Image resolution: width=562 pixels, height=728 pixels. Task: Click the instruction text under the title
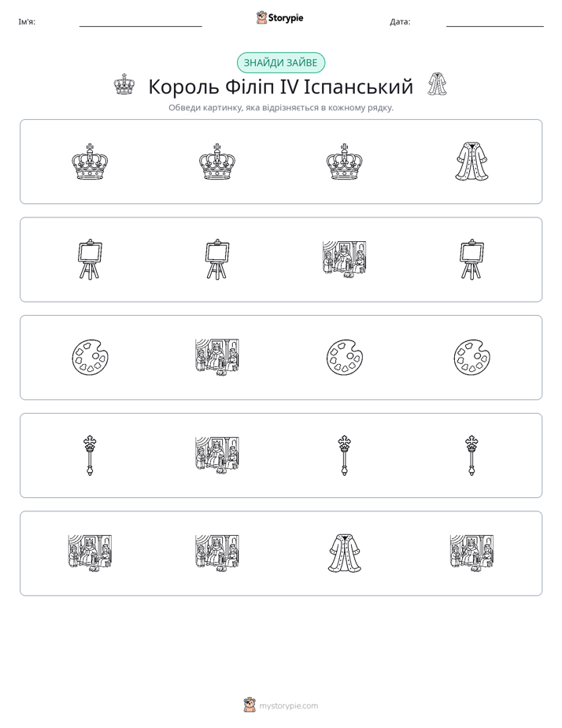[280, 108]
